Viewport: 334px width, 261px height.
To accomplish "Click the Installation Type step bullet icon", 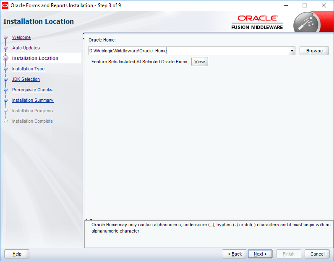I will pos(6,69).
